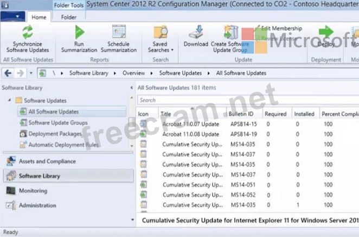Select Acrobat 11.0.08 Update row
The height and width of the screenshot is (237, 359).
click(248, 134)
